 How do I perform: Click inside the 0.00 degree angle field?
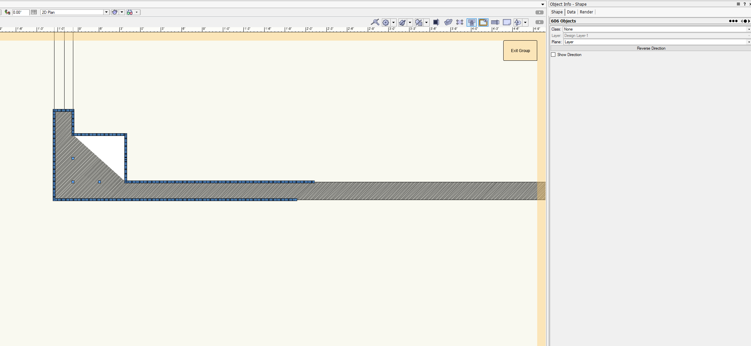pos(19,12)
